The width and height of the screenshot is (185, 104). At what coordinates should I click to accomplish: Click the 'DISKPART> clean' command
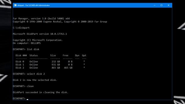coord(23,86)
